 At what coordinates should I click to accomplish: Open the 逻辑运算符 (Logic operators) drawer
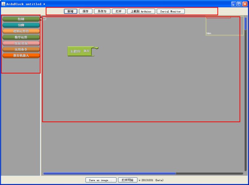point(21,31)
